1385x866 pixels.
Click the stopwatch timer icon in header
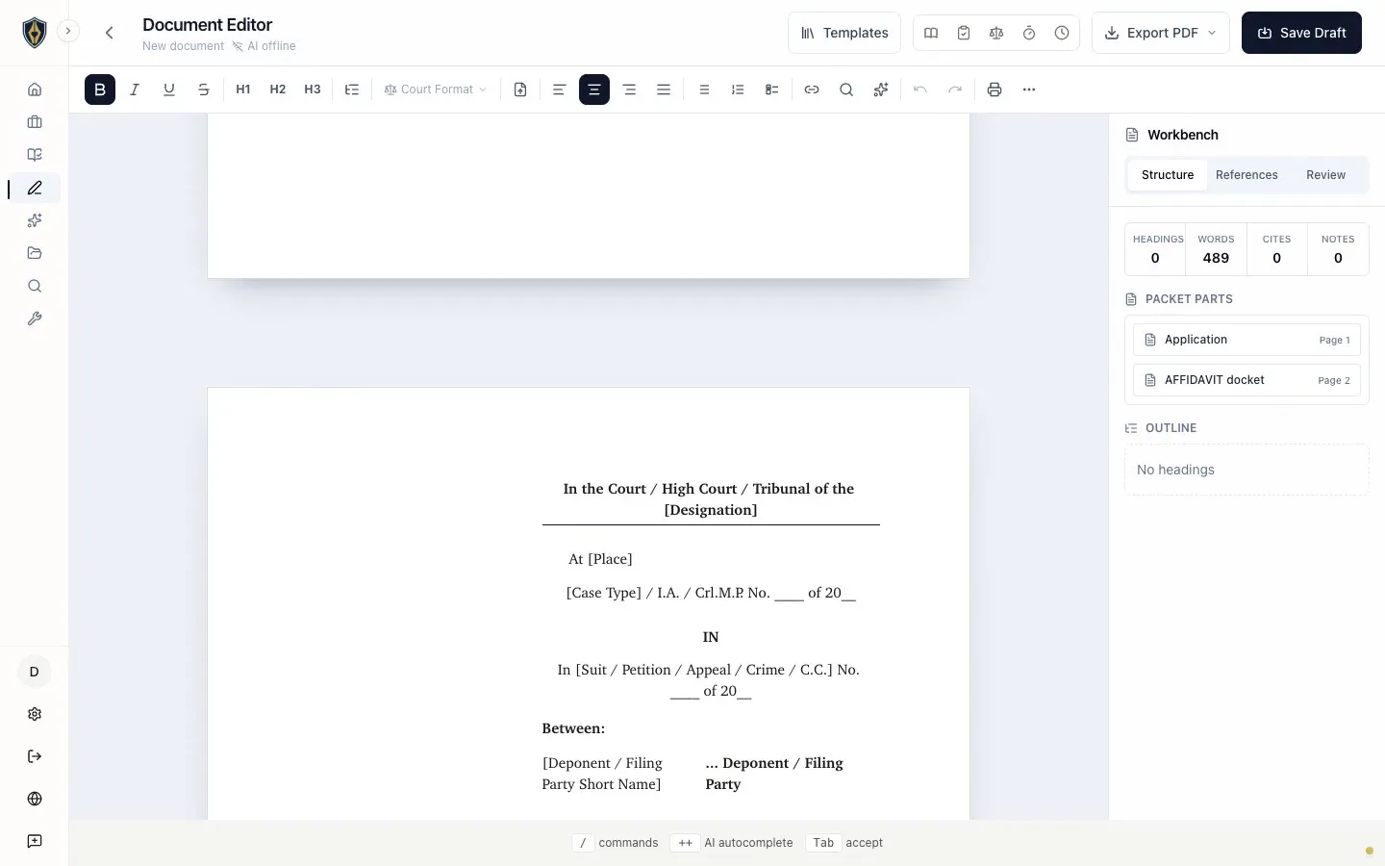point(1029,33)
